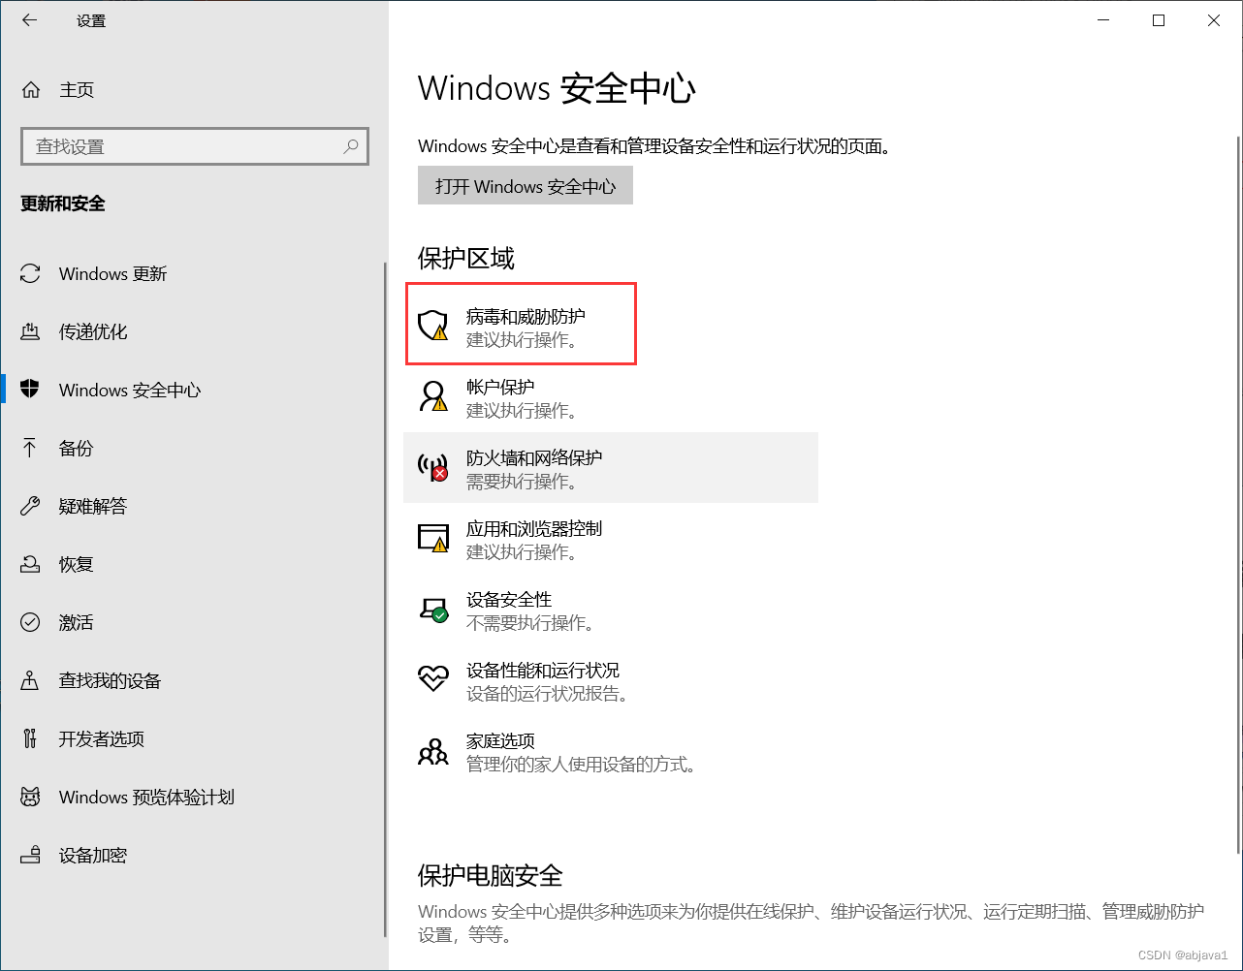
Task: Select the 设备加密 sidebar label
Action: pyautogui.click(x=93, y=856)
